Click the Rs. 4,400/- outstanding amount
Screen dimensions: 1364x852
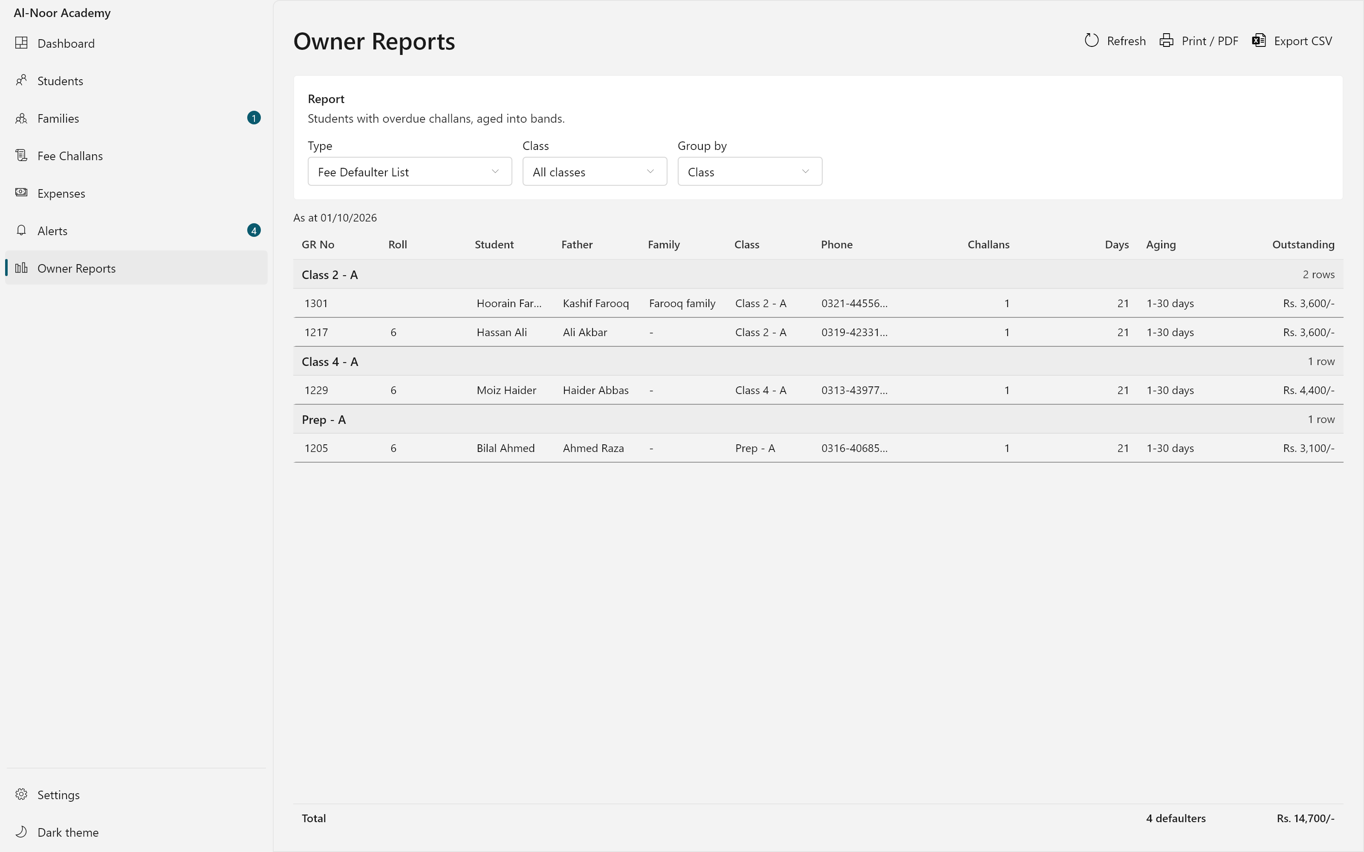point(1308,390)
